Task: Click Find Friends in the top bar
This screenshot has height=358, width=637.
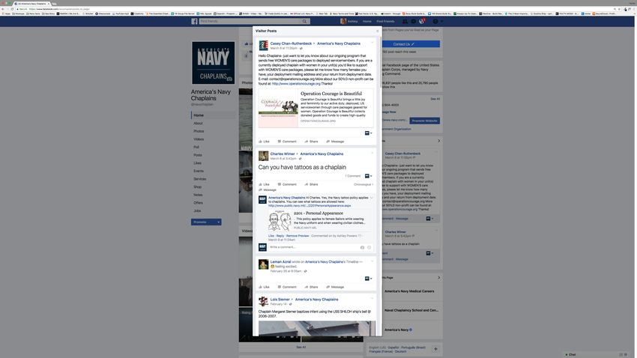Action: tap(385, 22)
